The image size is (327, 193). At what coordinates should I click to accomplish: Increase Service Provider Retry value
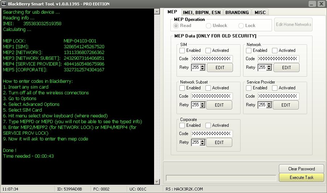[269, 103]
